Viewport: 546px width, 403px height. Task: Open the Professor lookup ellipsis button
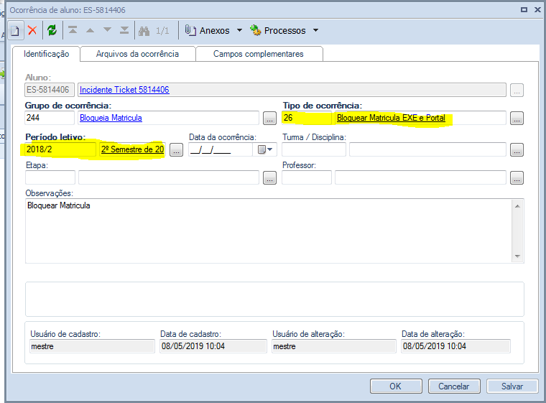[517, 178]
